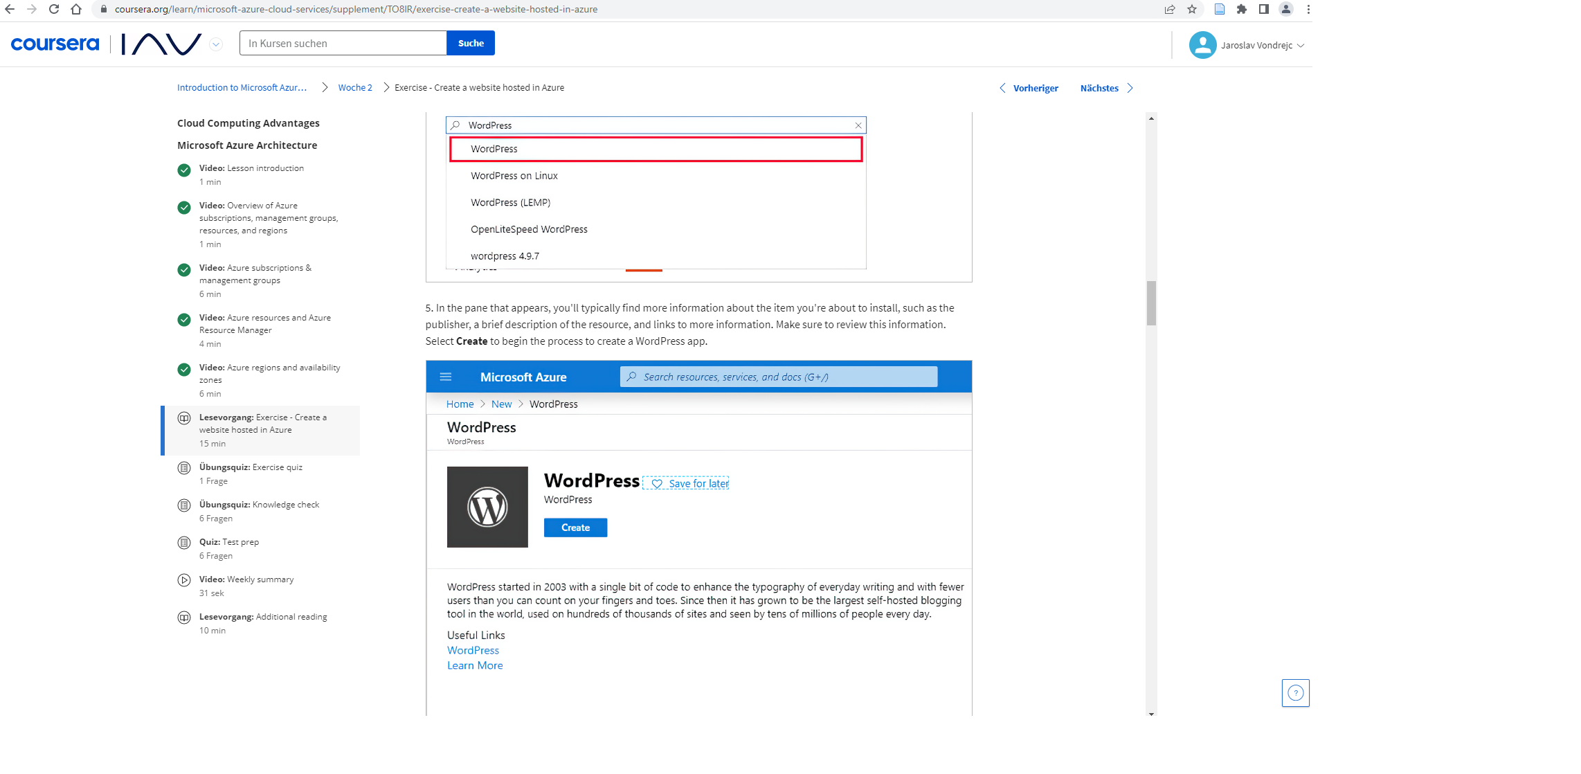Click the WordPress logo thumbnail

click(x=487, y=507)
